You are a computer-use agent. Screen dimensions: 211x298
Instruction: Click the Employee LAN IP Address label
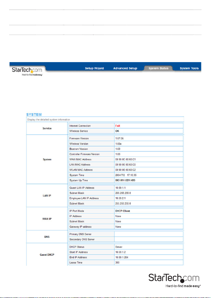(84, 198)
